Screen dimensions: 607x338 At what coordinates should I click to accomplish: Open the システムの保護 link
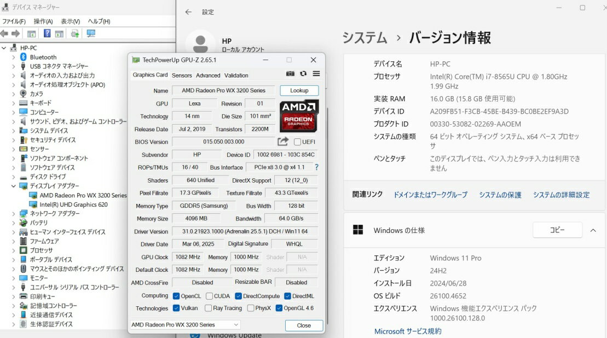point(500,195)
